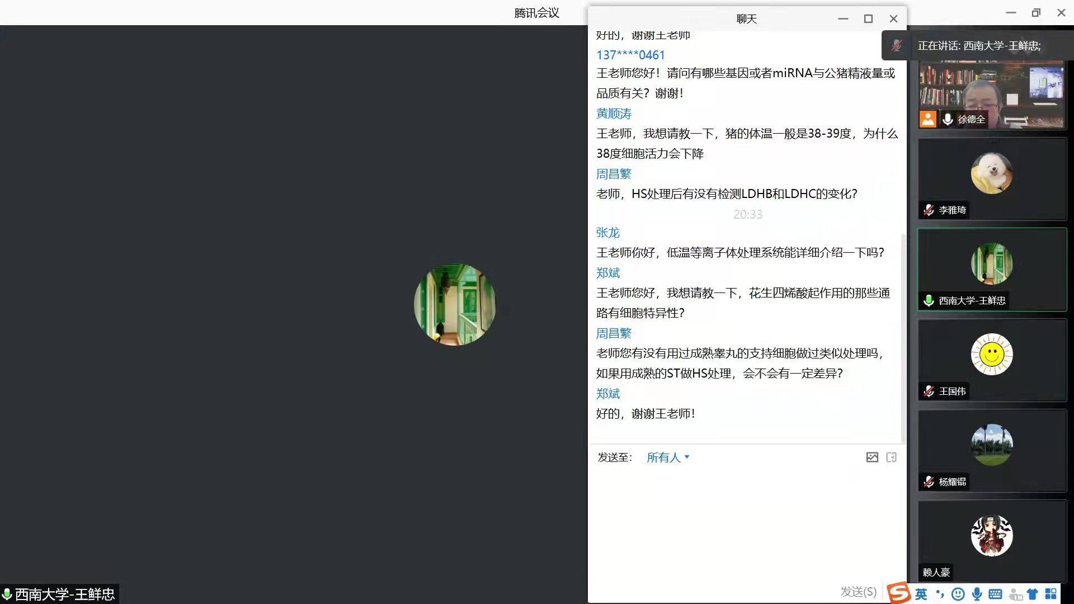Click sender name 黄顺涛 in chat
Screen dimensions: 1074x604
614,114
